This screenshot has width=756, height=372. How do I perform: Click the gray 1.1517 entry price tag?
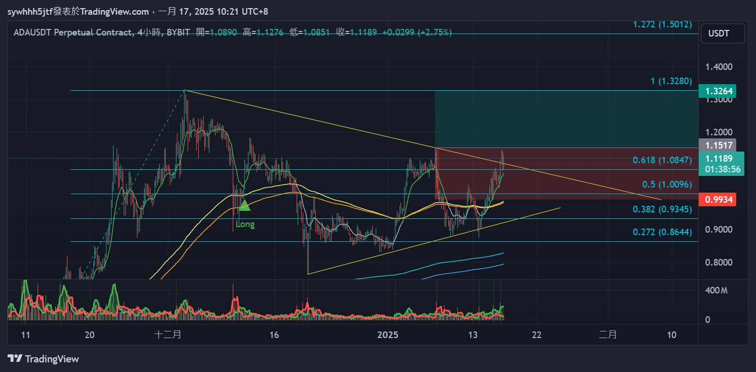(717, 145)
